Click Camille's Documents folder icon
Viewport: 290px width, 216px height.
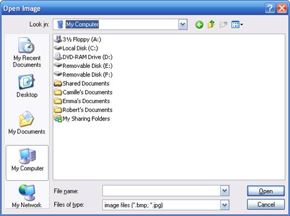click(x=58, y=92)
